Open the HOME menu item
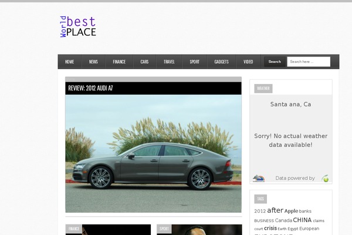This screenshot has height=235, width=352. (x=69, y=62)
